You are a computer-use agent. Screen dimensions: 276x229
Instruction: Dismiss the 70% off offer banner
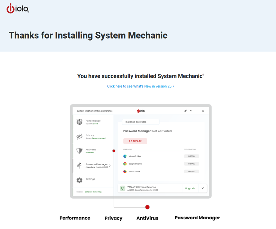(x=203, y=188)
